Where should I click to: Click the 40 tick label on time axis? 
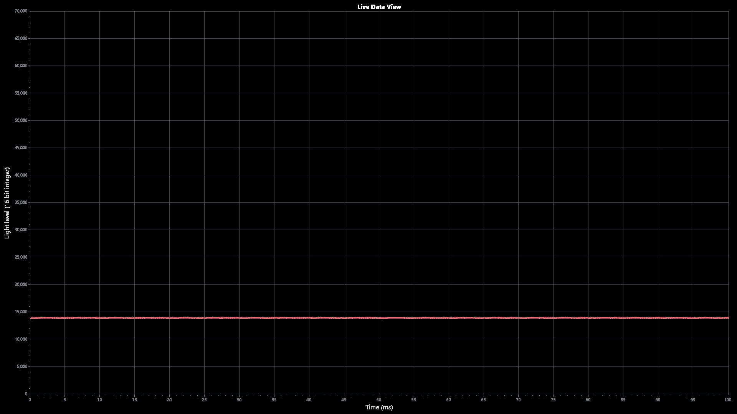click(309, 400)
